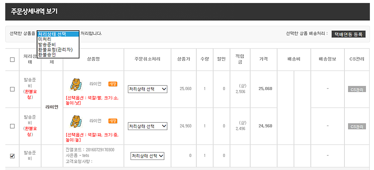Click the 라이언 product name in the 25,060 row
The width and height of the screenshot is (374, 170).
point(95,84)
